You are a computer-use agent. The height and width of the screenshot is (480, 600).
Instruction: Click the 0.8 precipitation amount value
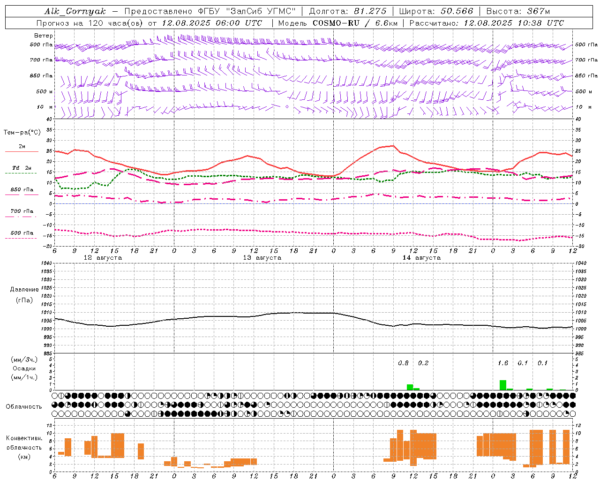403,363
